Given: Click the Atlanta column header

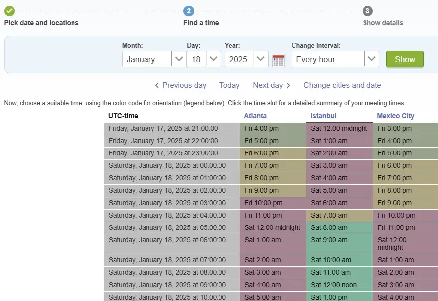Looking at the screenshot, I should click(x=255, y=116).
